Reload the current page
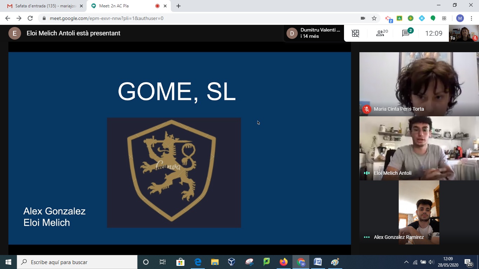The image size is (479, 269). coord(30,18)
